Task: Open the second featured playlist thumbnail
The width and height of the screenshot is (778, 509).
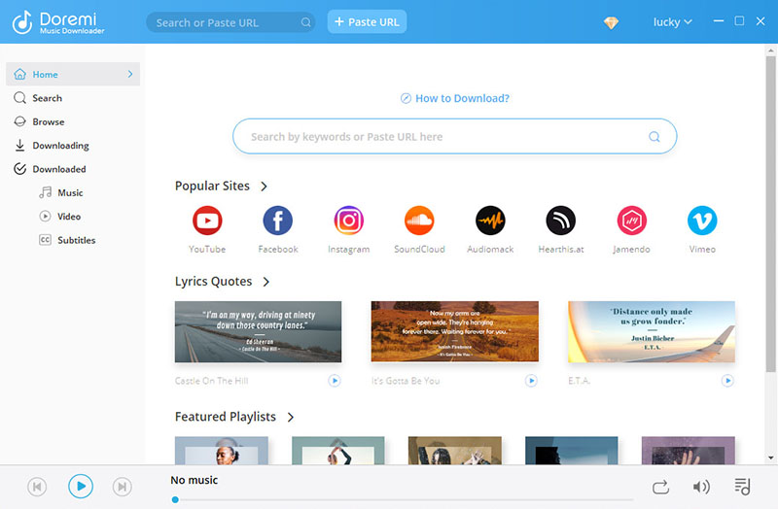Action: [337, 451]
